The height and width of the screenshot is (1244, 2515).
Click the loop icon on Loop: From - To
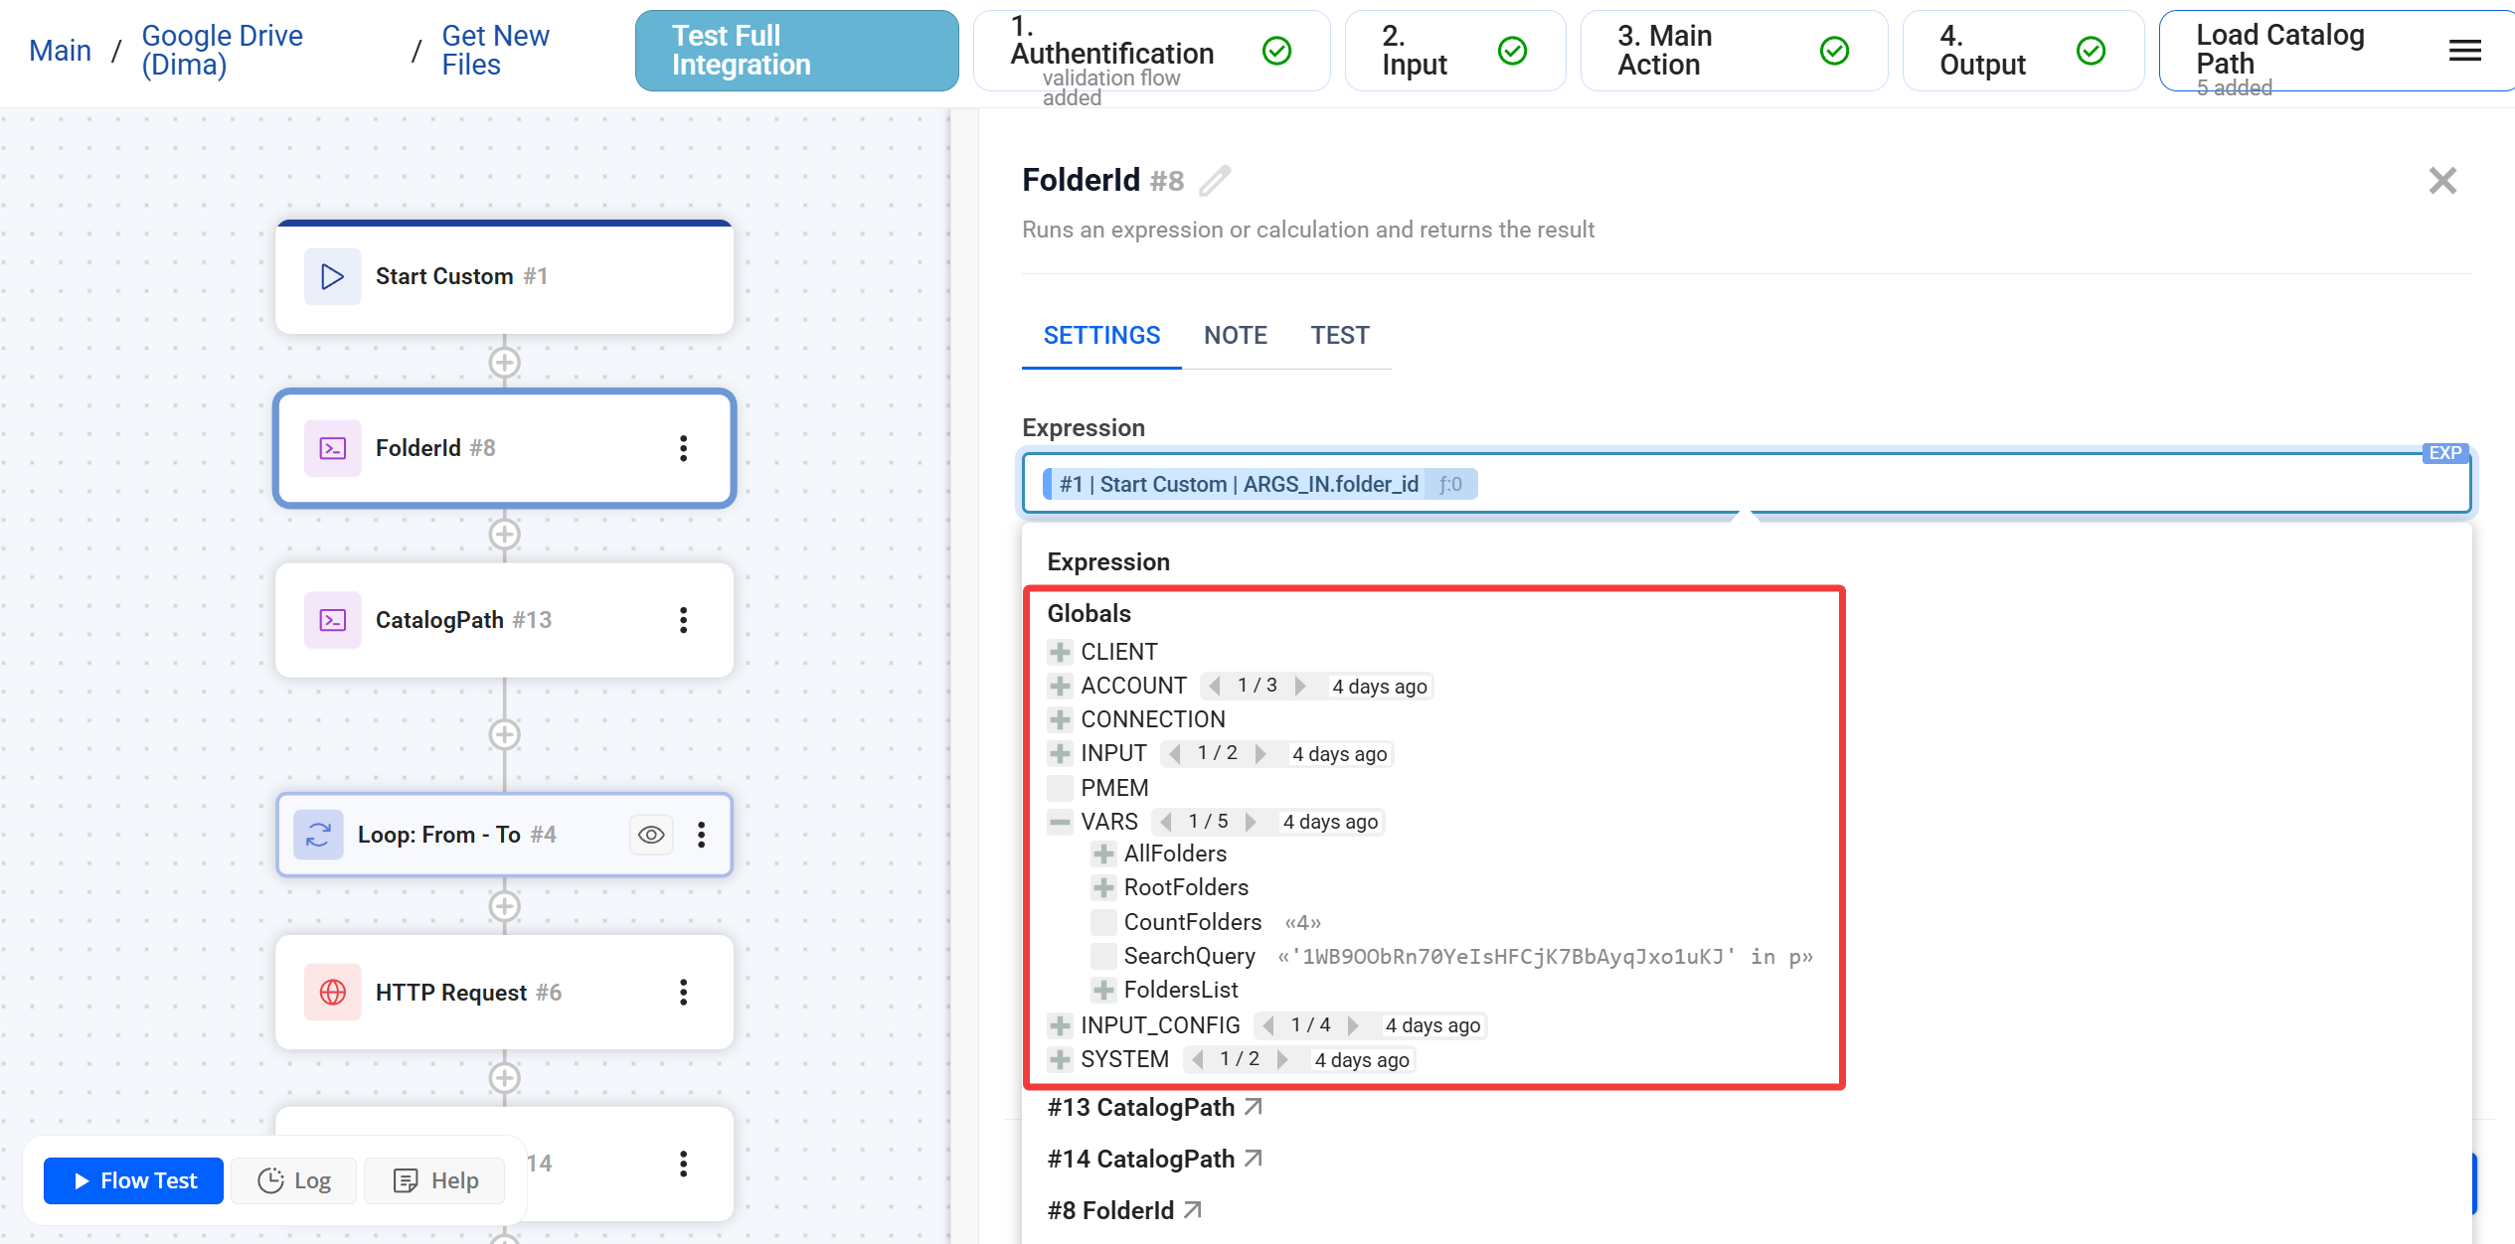[317, 835]
